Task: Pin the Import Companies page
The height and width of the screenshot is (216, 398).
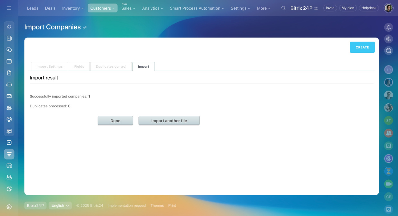Action: (x=85, y=28)
